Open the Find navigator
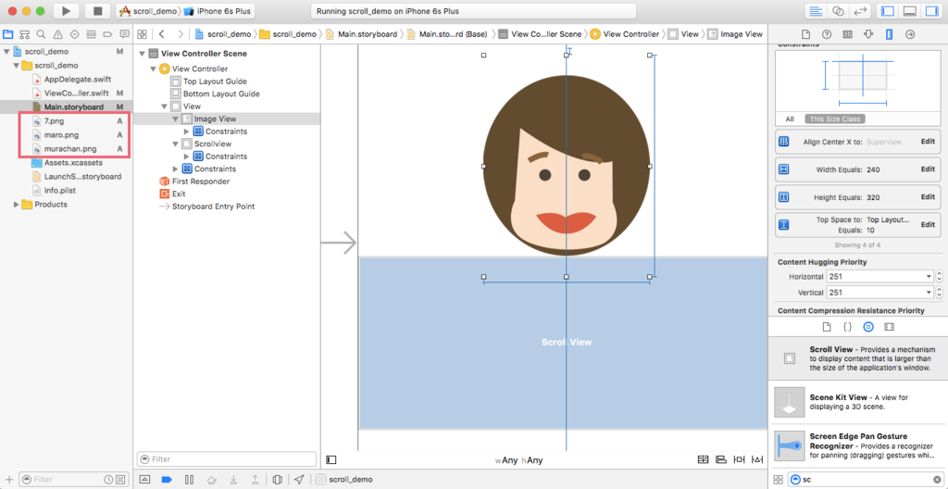This screenshot has height=489, width=948. pyautogui.click(x=41, y=34)
